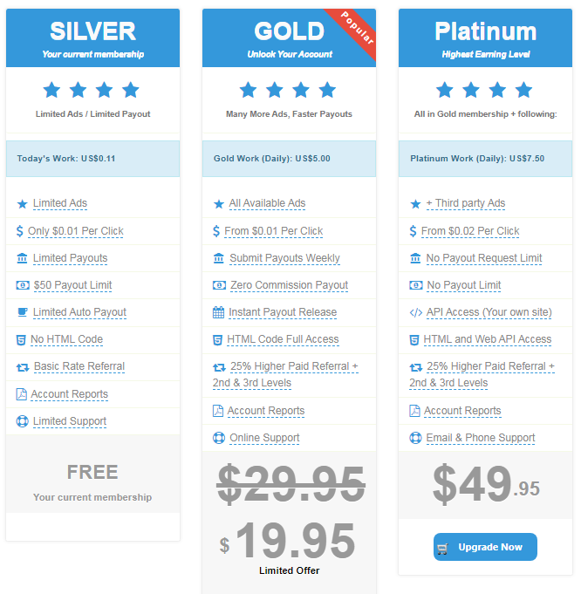Open the No Payout Request Limit link
This screenshot has width=581, height=594.
pos(484,258)
